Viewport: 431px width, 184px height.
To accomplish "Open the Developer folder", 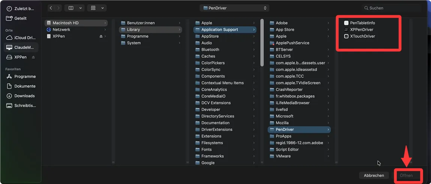I will coord(225,110).
